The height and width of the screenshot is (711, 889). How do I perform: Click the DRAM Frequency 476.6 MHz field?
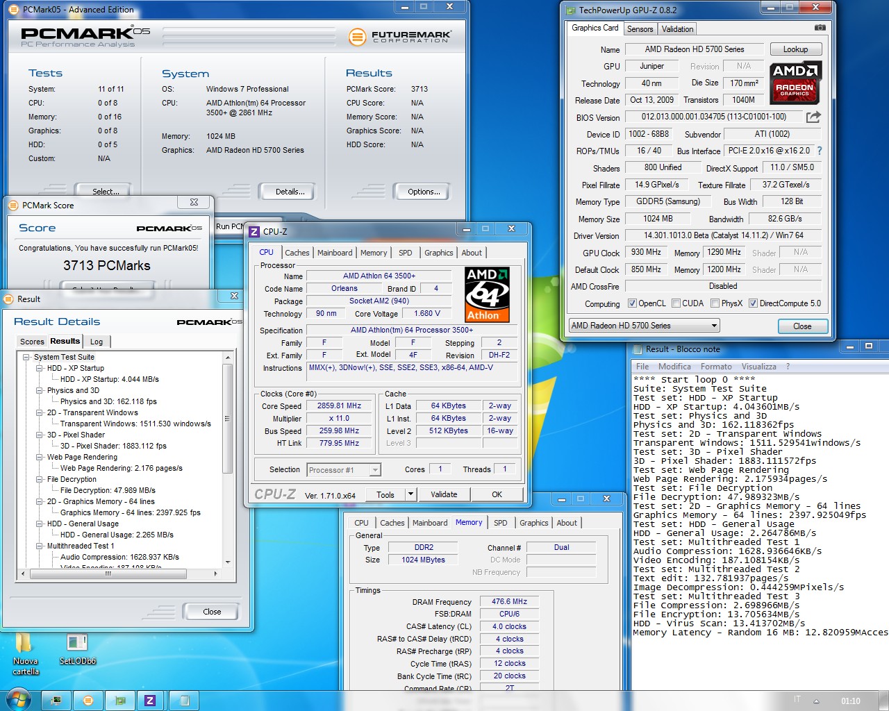(509, 602)
